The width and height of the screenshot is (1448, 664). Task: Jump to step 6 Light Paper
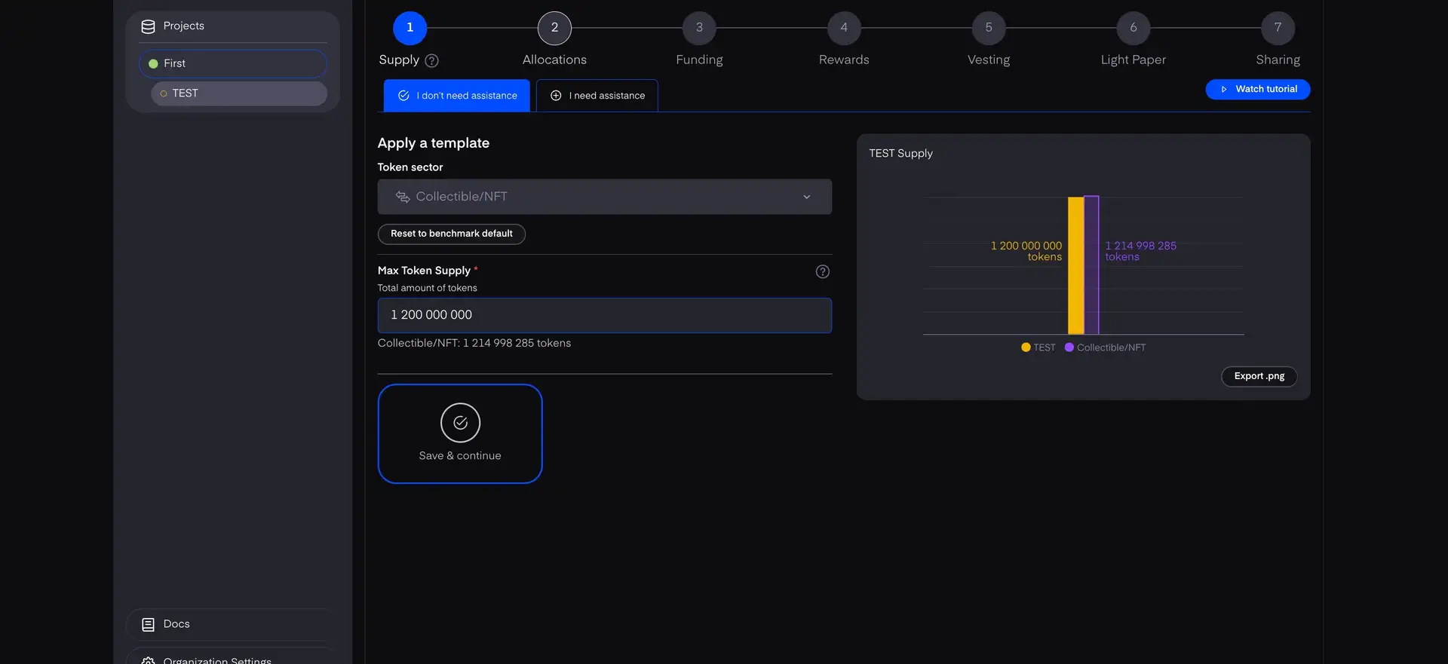click(1133, 28)
